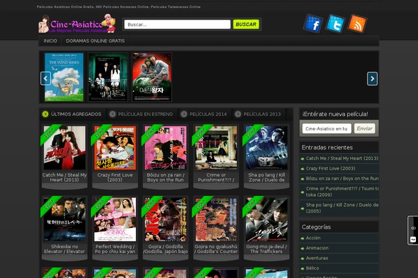Open Bôizu on za ran poster
The width and height of the screenshot is (418, 278).
point(166,147)
